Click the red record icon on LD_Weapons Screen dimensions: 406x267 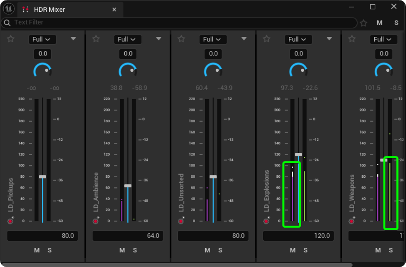tap(352, 221)
